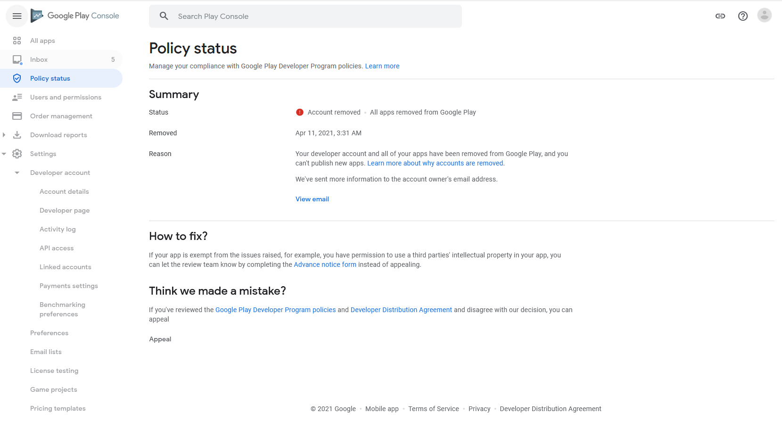Click the Settings gear icon

pyautogui.click(x=17, y=154)
